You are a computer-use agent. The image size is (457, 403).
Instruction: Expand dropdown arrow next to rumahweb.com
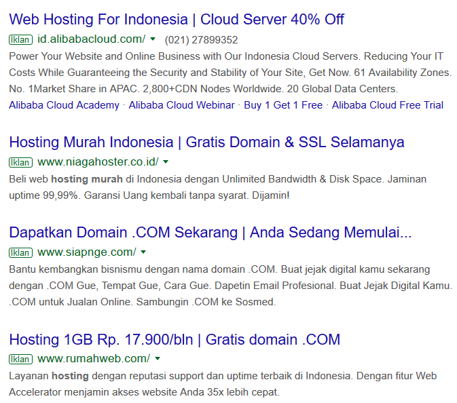[x=158, y=359]
